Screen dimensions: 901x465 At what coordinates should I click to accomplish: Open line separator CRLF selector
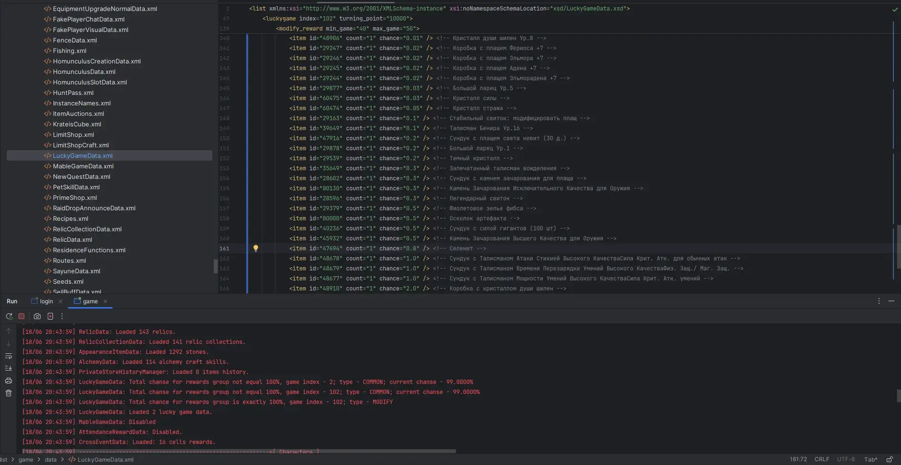click(822, 459)
